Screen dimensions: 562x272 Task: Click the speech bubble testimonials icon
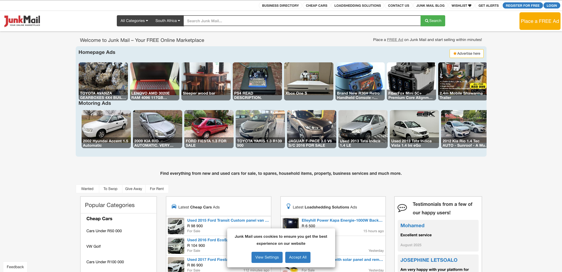[x=402, y=208]
